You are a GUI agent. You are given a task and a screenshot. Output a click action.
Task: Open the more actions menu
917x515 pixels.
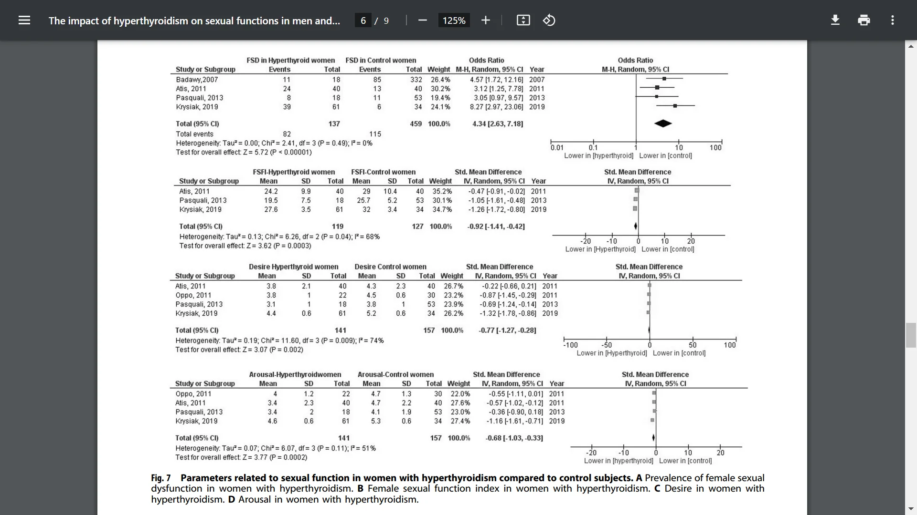(x=893, y=20)
